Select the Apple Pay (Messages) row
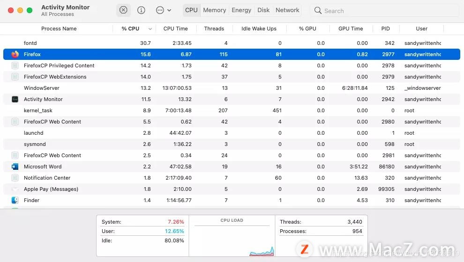Screen dimensions: 464x262 coord(232,189)
